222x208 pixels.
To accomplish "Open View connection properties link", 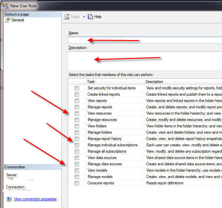I will [x=35, y=199].
